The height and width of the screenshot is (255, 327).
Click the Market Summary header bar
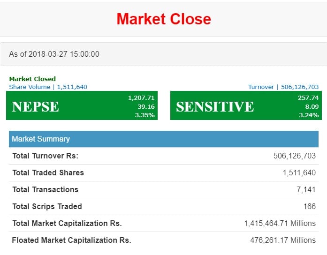coord(164,139)
